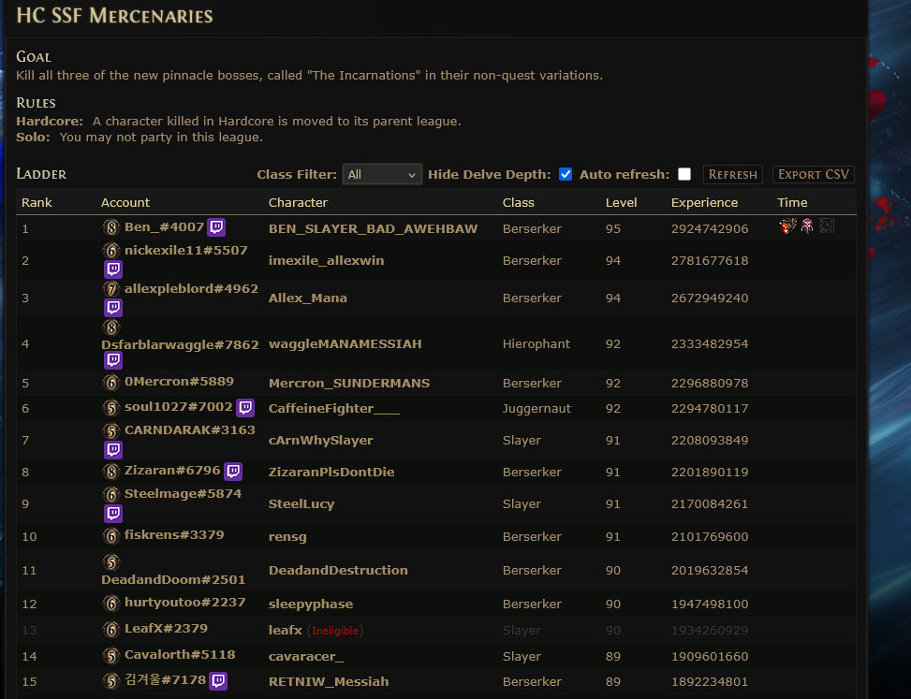Click challenge badge next to Cavalorth#5118
Image resolution: width=911 pixels, height=699 pixels.
tap(111, 656)
